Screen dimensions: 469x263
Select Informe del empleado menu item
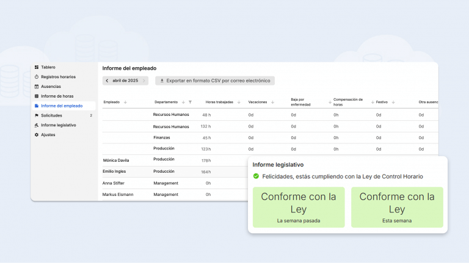(x=64, y=106)
